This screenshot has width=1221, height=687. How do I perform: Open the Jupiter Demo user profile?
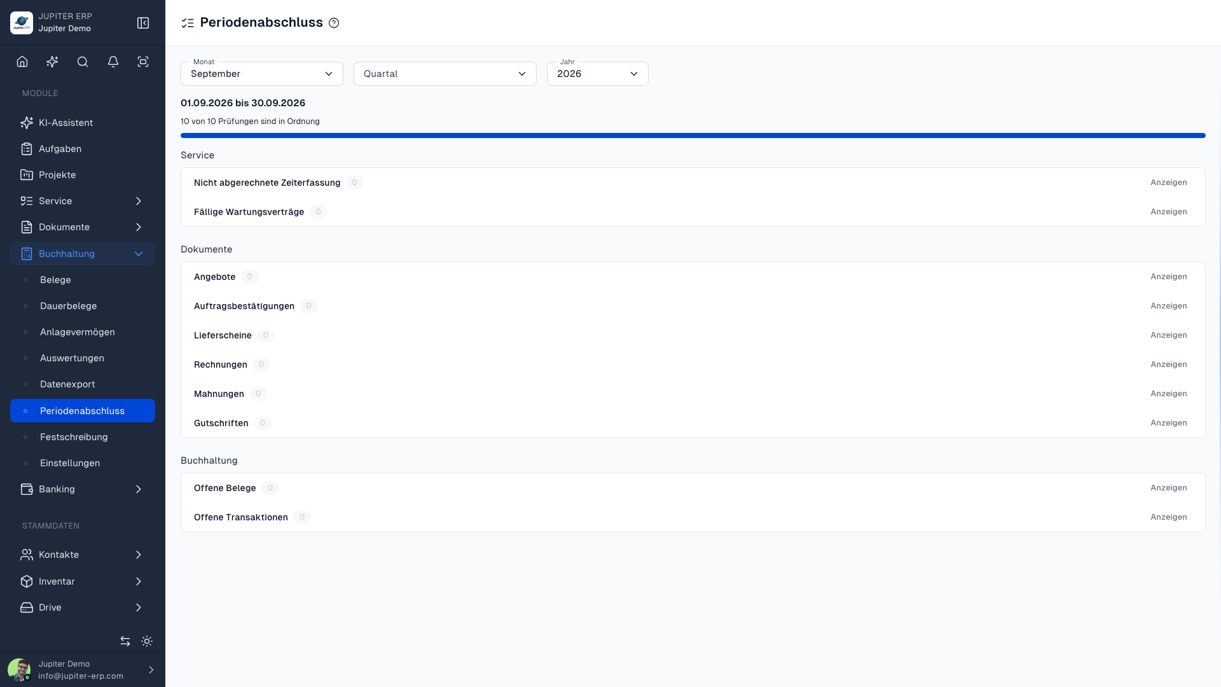pyautogui.click(x=83, y=670)
